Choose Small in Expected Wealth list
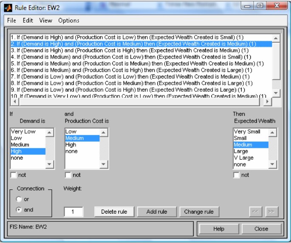 251,138
